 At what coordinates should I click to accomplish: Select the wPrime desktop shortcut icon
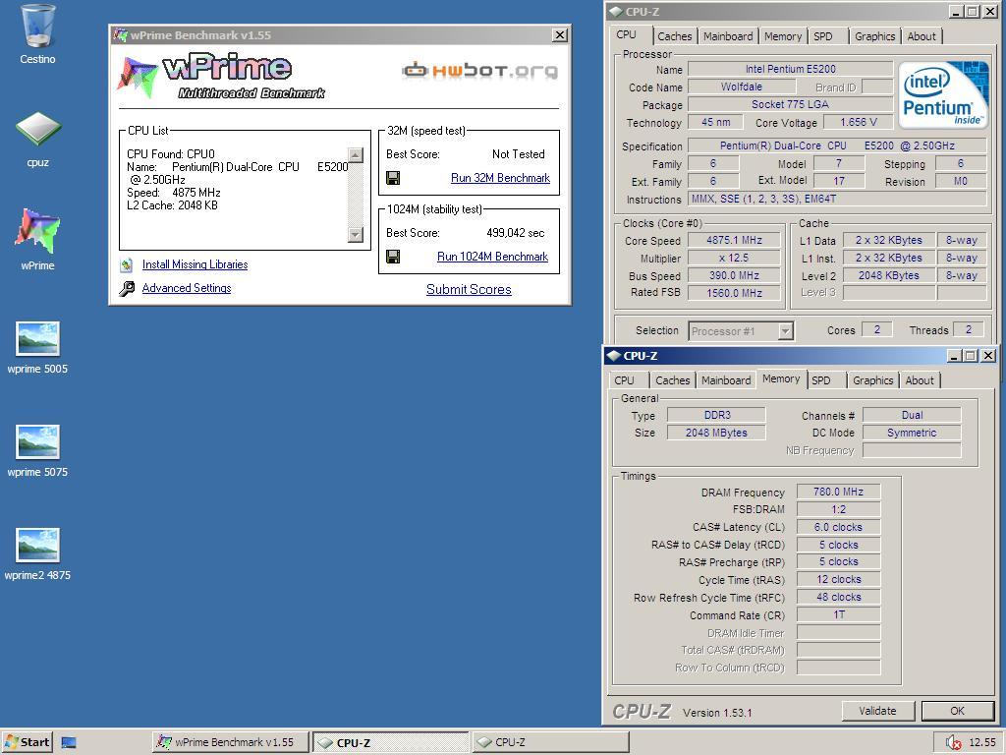[x=38, y=230]
